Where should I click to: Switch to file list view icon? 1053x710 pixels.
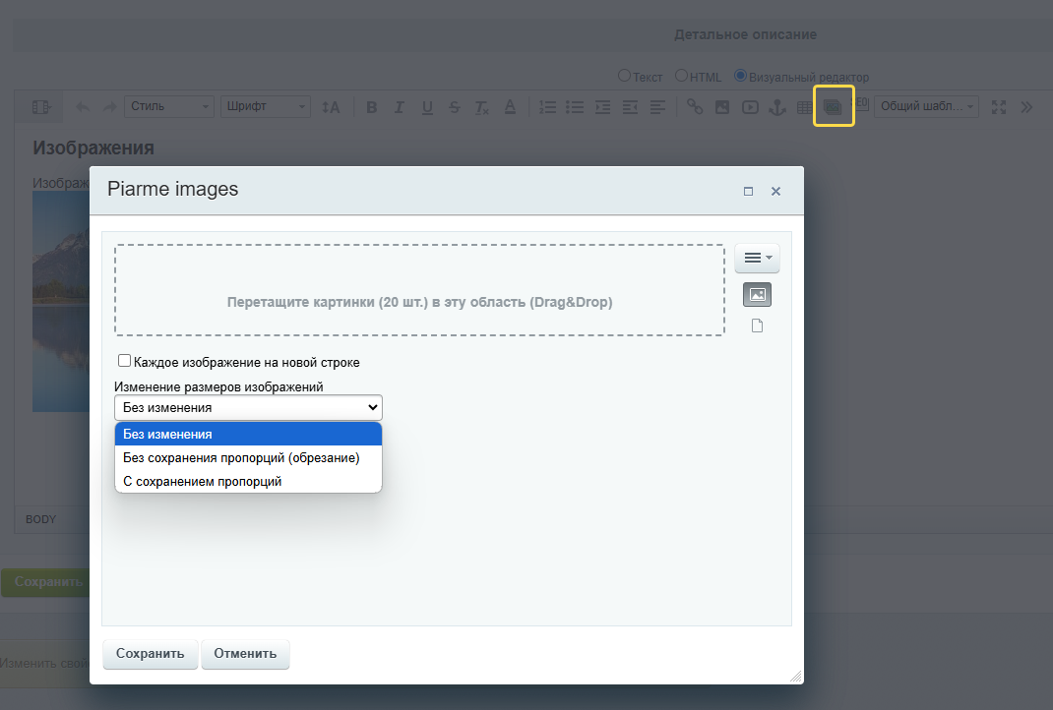[x=757, y=326]
